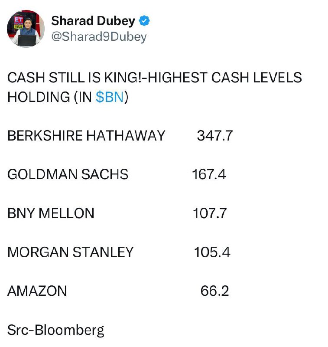Open the Sharad Dubey display name
The height and width of the screenshot is (347, 328).
(x=93, y=21)
